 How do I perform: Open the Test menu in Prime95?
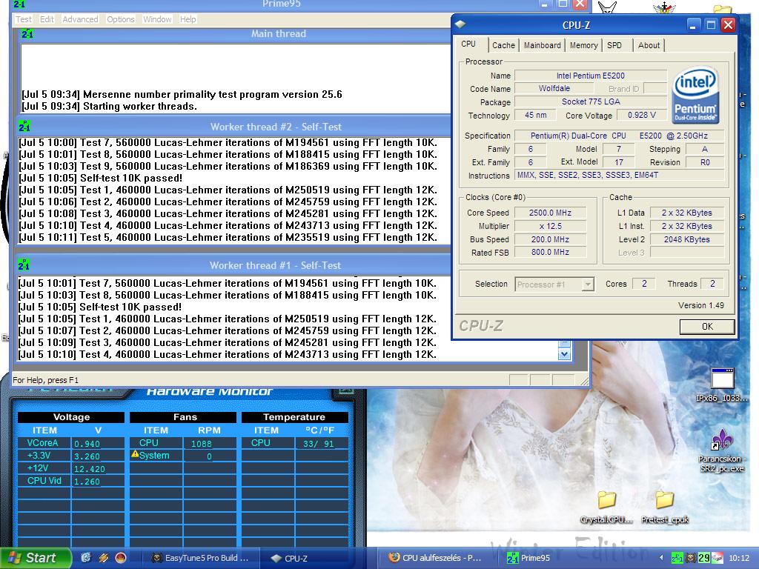click(x=23, y=19)
